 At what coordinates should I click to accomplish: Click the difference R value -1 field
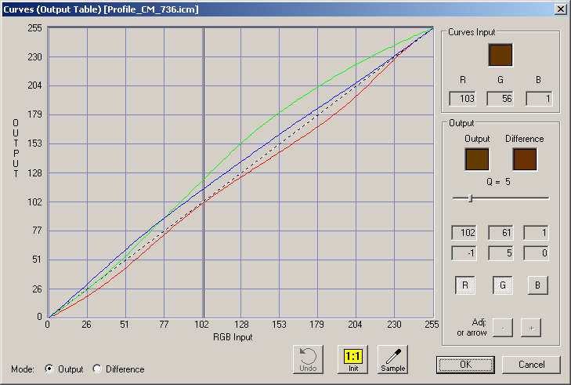coord(464,253)
